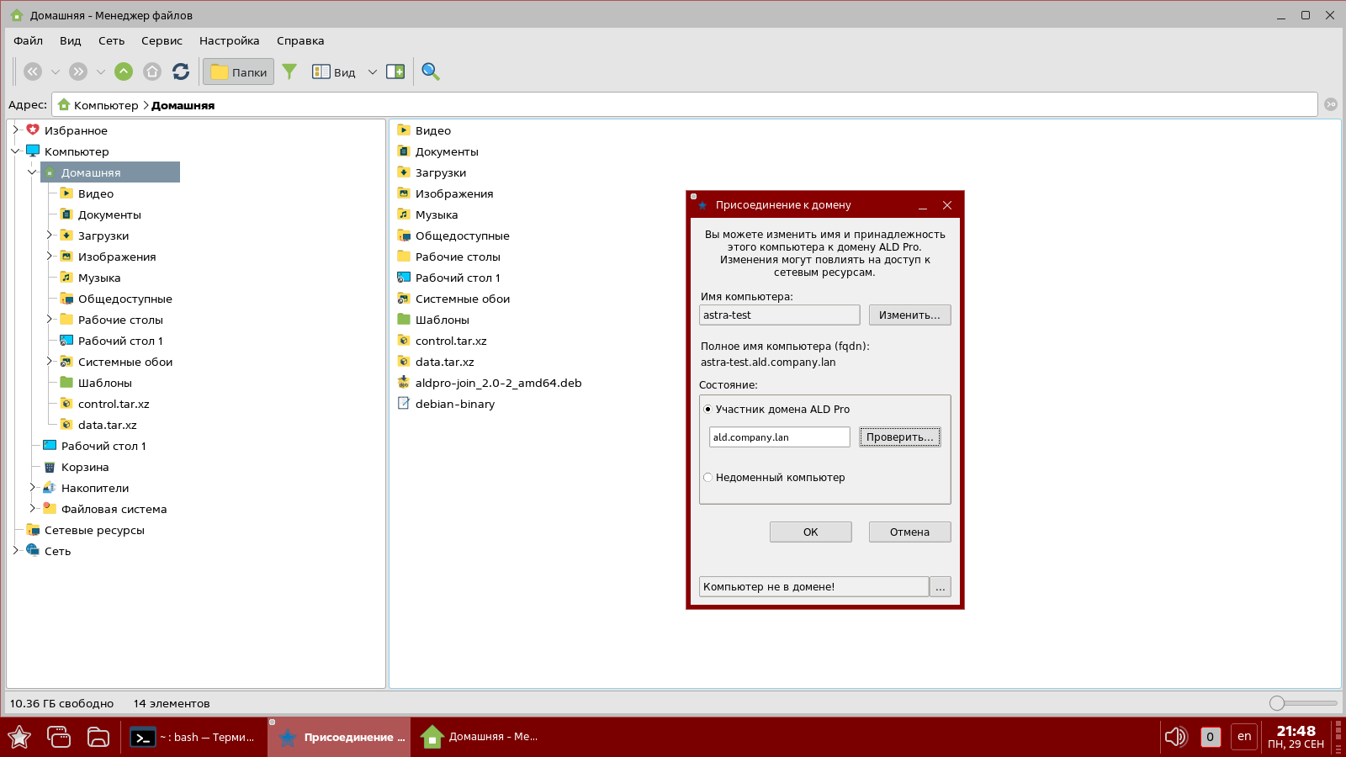The height and width of the screenshot is (757, 1346).
Task: Click the Home folder toolbar icon
Action: click(152, 71)
